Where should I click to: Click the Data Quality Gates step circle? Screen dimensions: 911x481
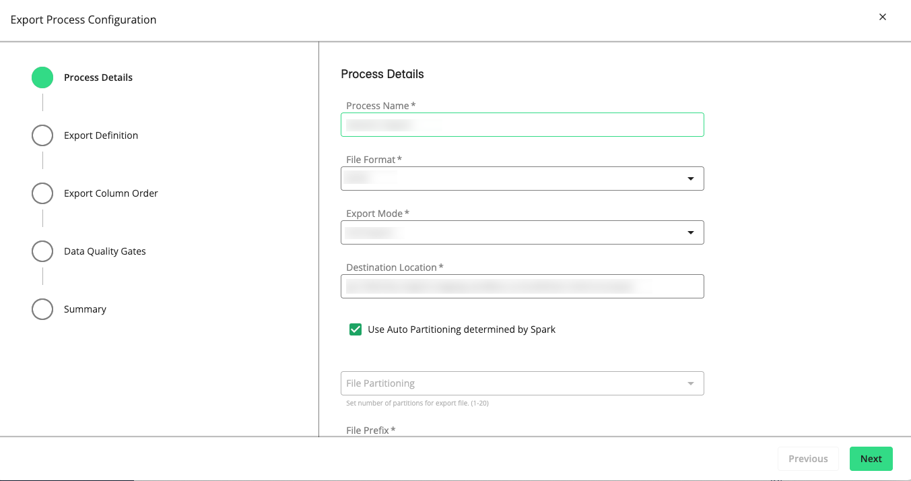tap(42, 251)
